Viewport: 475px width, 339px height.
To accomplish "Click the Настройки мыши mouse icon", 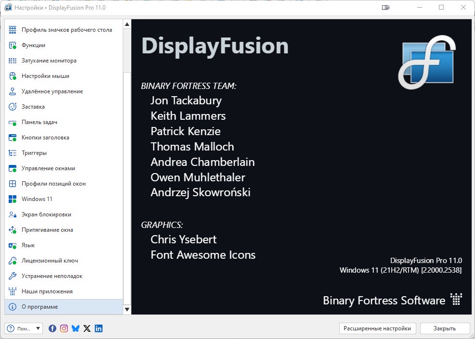I will pos(13,76).
